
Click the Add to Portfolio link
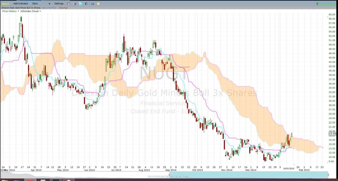click(x=49, y=8)
